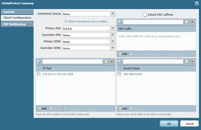Check the 172.16.1.1-172.16.1.254 pool row checkbox
Viewport: 201px width, 130px height.
click(38, 74)
